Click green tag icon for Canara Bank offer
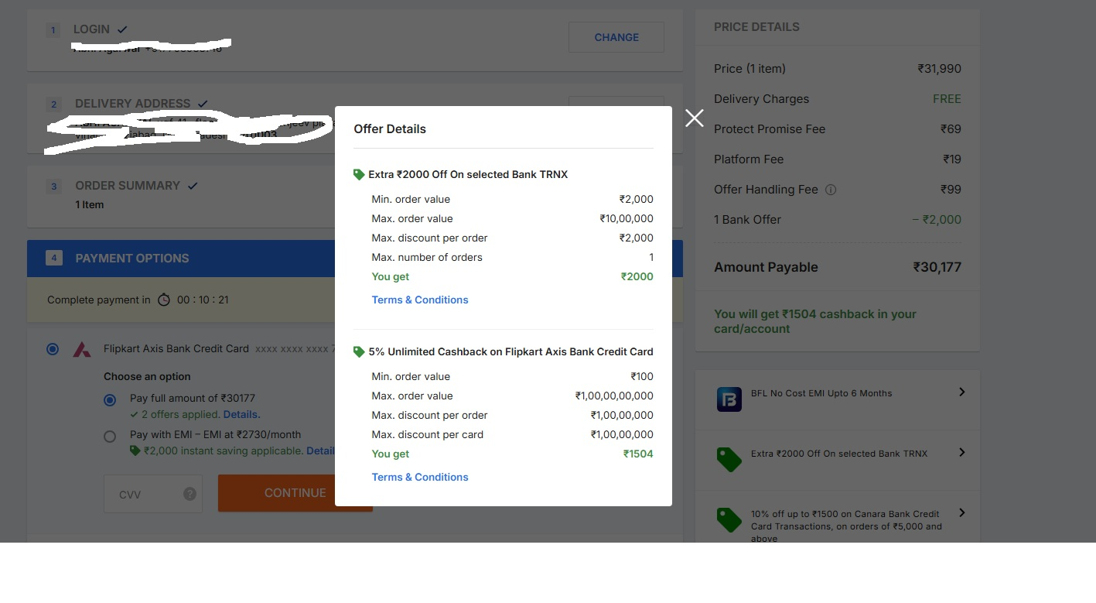The image size is (1096, 603). 729,519
